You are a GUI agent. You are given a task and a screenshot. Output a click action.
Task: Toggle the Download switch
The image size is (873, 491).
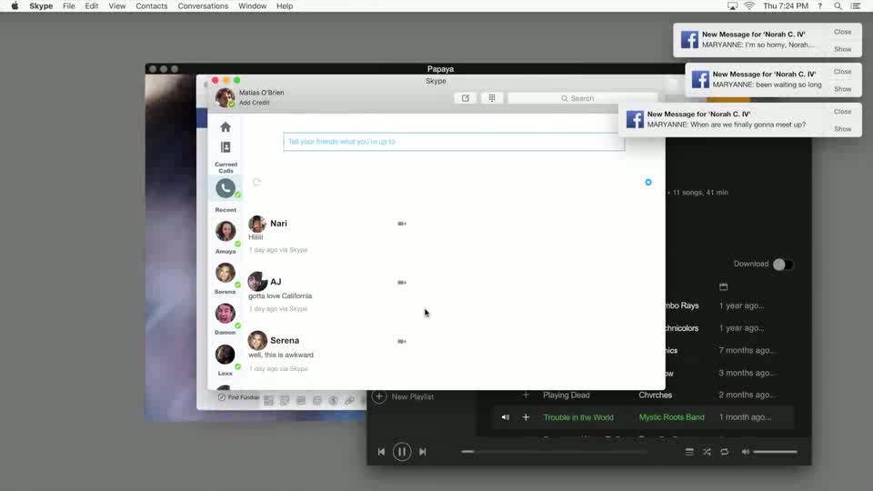click(x=783, y=265)
